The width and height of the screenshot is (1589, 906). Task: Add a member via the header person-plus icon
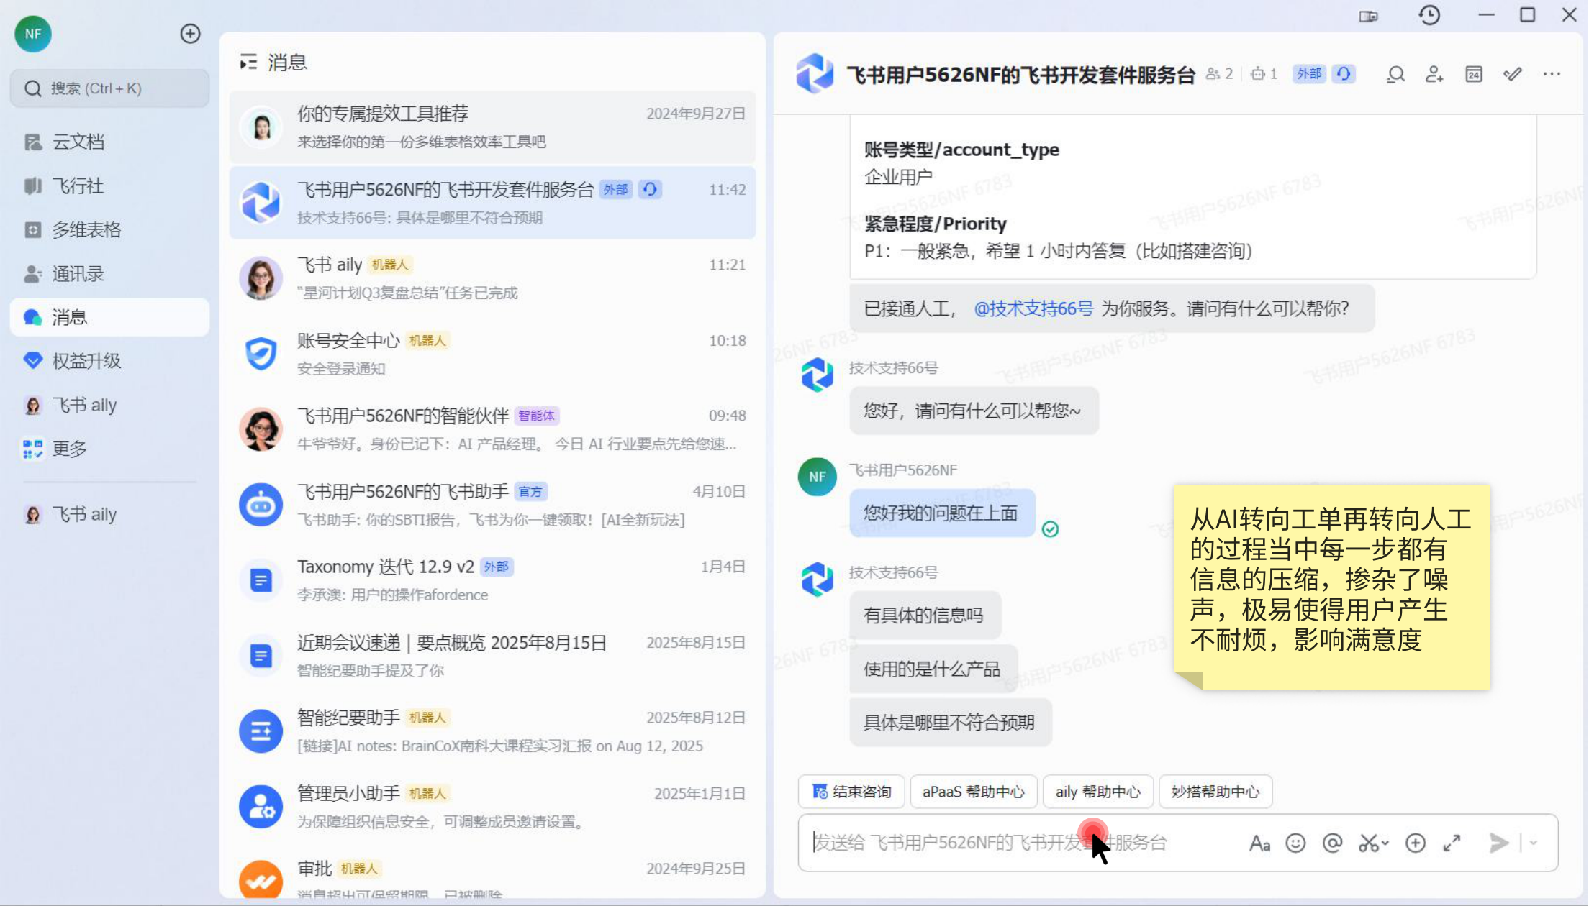[x=1434, y=74]
